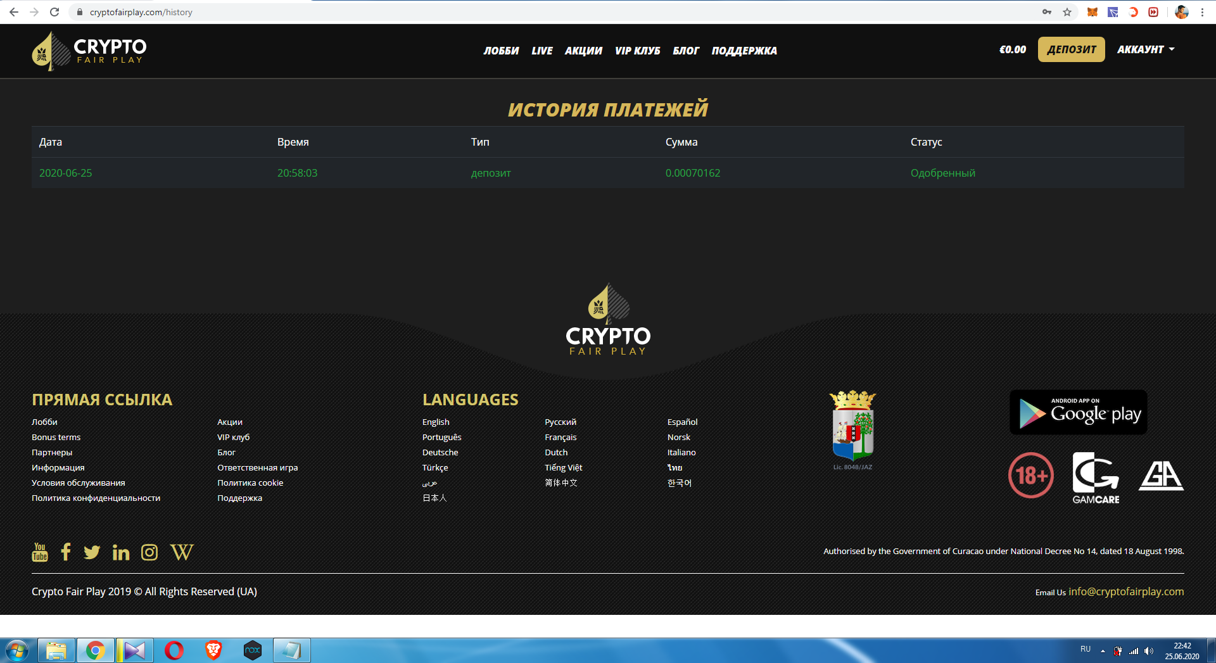
Task: Open the YouTube social icon in footer
Action: click(x=40, y=552)
